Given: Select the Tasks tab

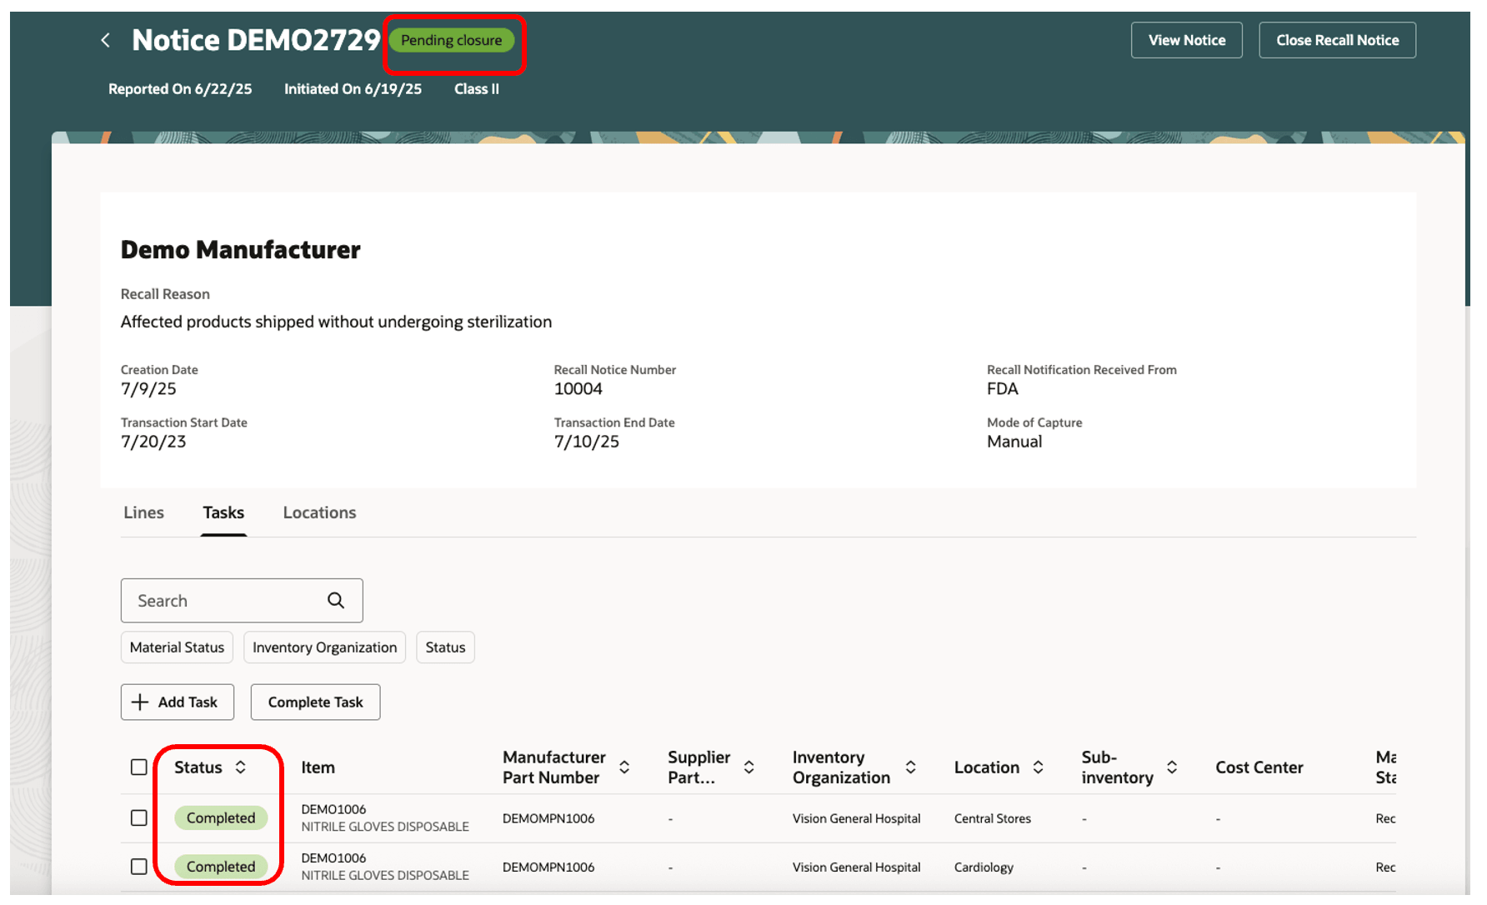Looking at the screenshot, I should click(x=223, y=512).
